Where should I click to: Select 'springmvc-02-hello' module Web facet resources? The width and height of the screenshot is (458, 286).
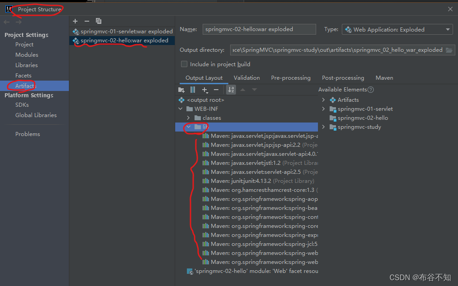point(252,271)
